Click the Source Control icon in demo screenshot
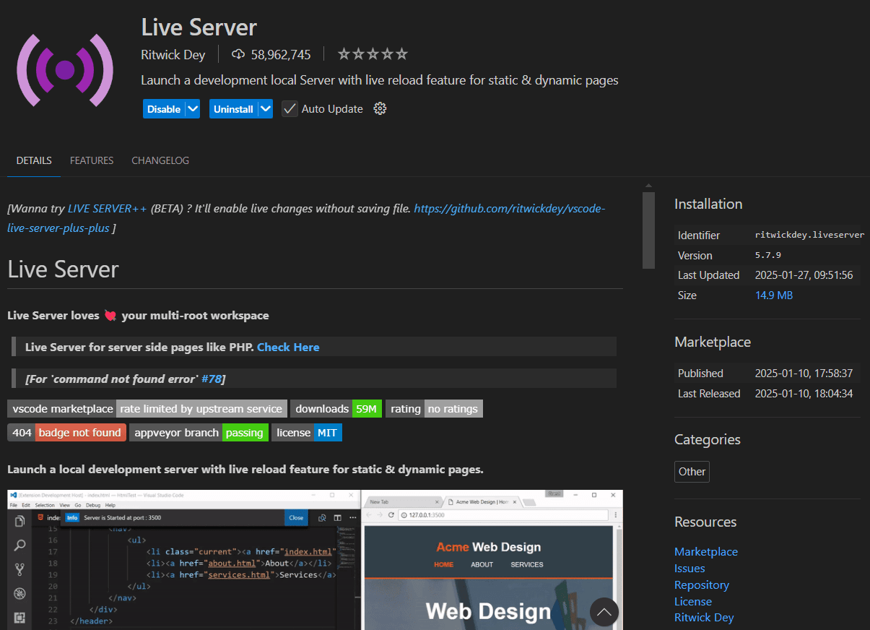The image size is (870, 630). point(19,569)
